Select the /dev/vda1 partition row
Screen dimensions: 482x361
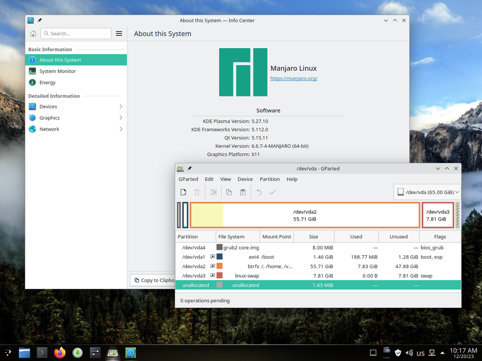318,257
